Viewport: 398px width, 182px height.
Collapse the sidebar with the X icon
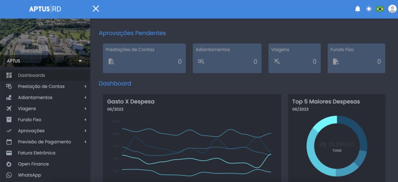[x=96, y=9]
